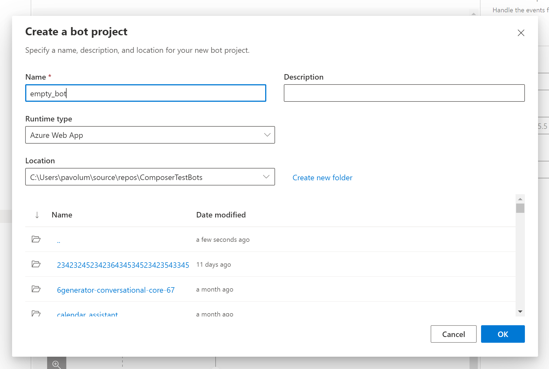
Task: Open the 6generator-conversational-core-67 folder
Action: coord(116,290)
